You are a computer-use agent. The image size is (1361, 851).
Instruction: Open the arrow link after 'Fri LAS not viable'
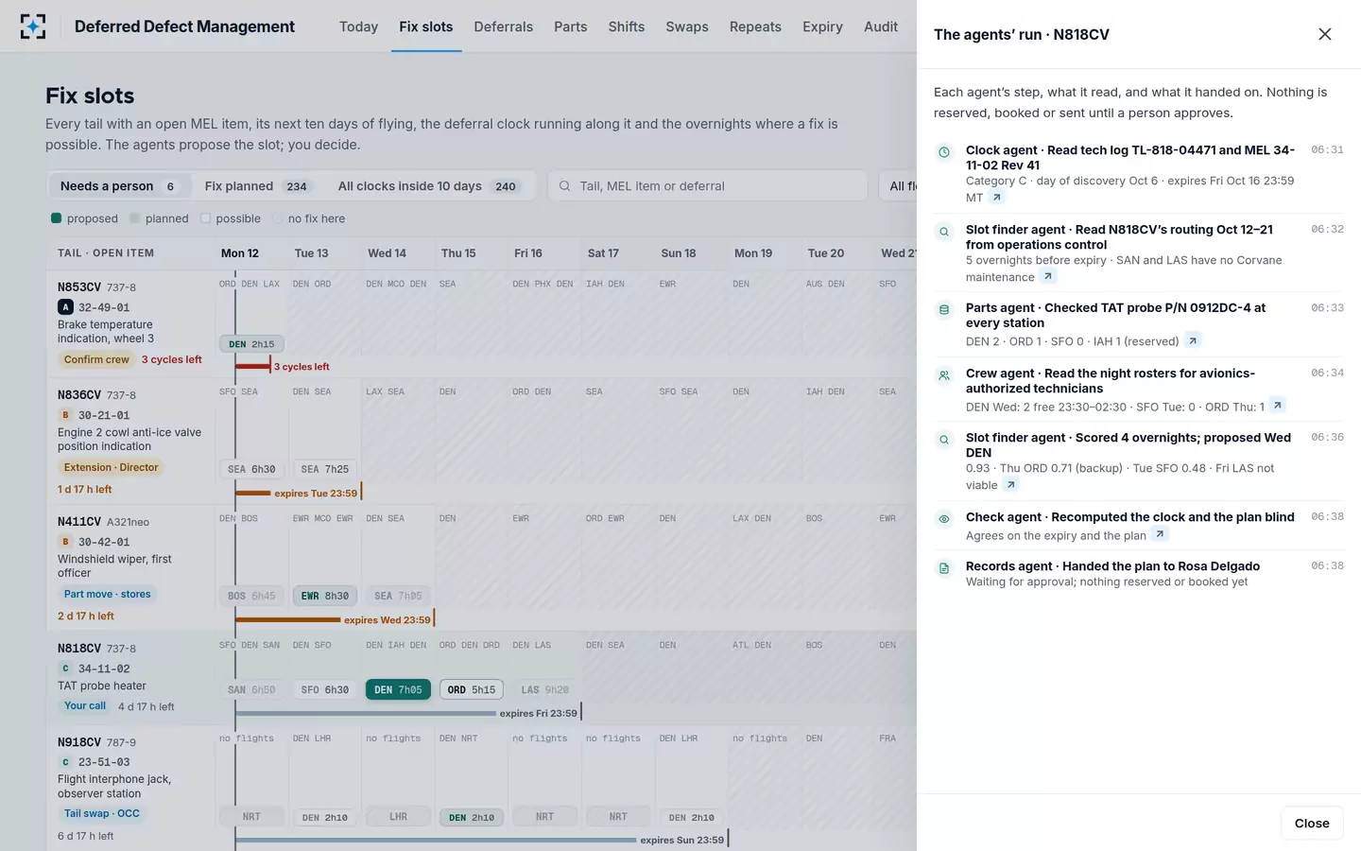[1010, 485]
